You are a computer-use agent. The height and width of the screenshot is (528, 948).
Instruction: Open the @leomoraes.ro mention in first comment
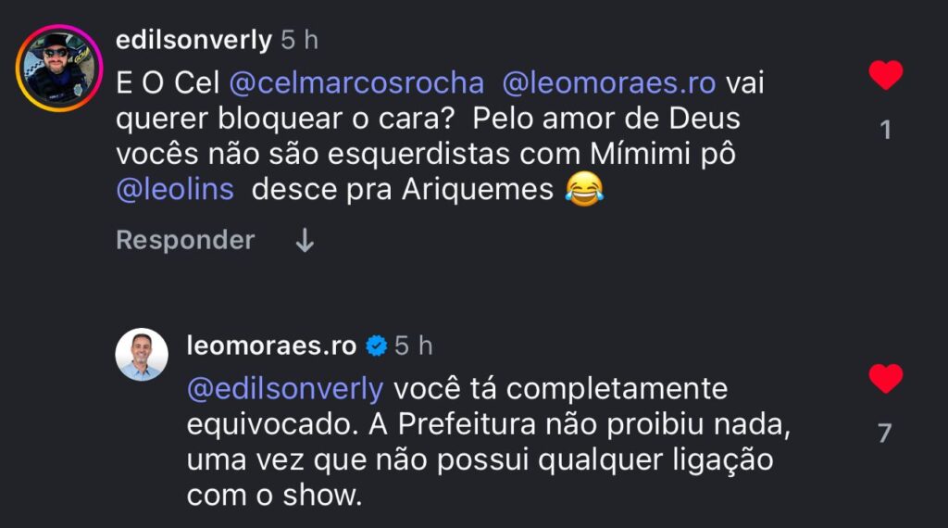[608, 82]
